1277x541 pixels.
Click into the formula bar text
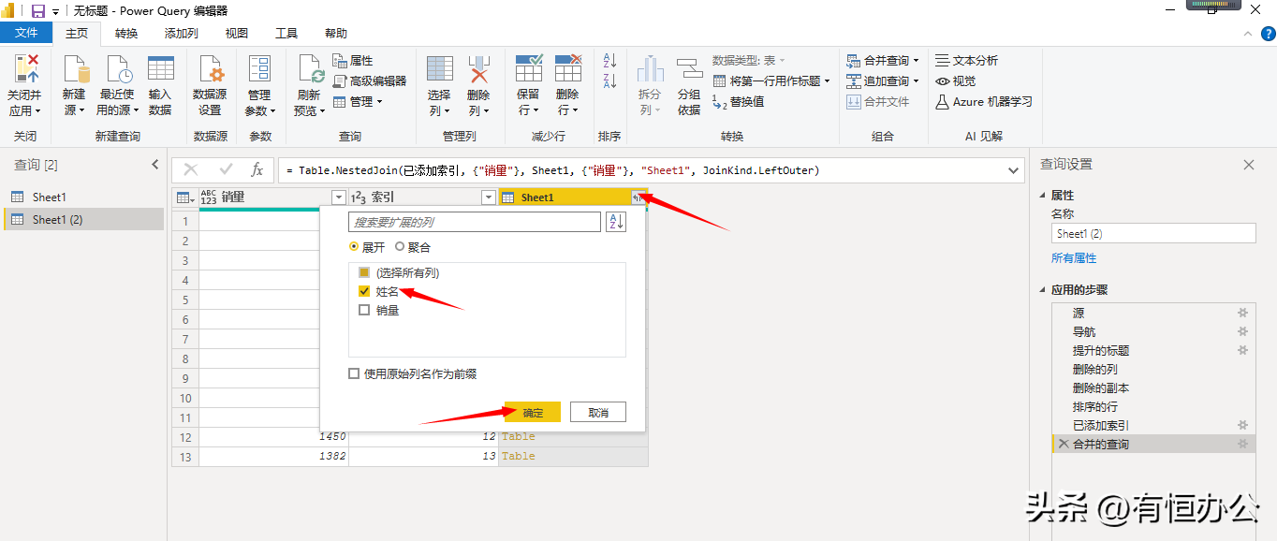click(x=640, y=171)
